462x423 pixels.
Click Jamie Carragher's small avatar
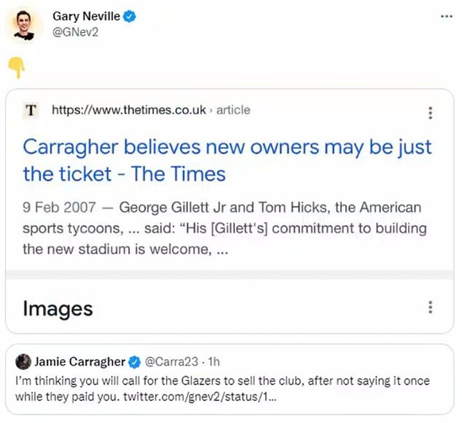[23, 361]
